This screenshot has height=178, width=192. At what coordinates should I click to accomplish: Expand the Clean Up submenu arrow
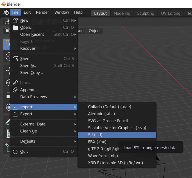coord(75,131)
